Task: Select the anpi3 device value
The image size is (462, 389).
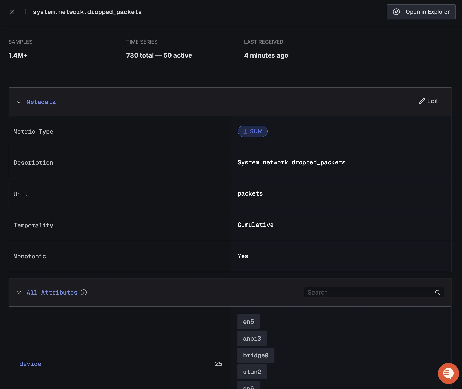Action: 252,339
